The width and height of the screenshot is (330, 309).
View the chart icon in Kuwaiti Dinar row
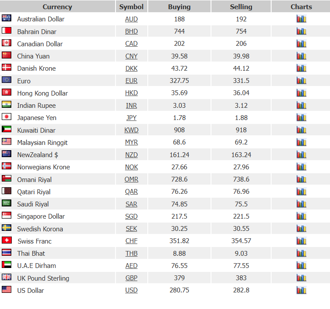(301, 130)
